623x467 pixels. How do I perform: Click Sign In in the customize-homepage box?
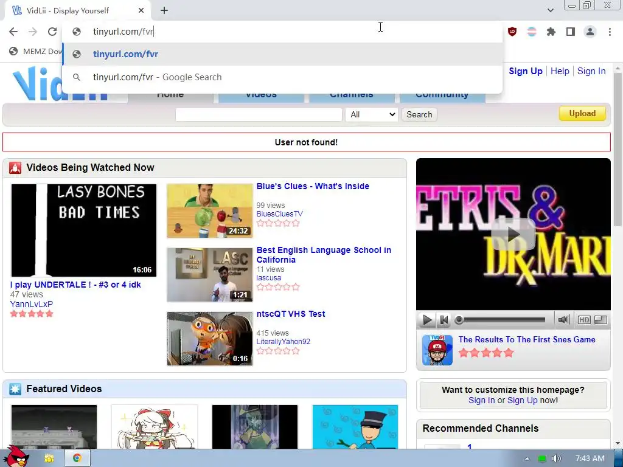click(482, 400)
